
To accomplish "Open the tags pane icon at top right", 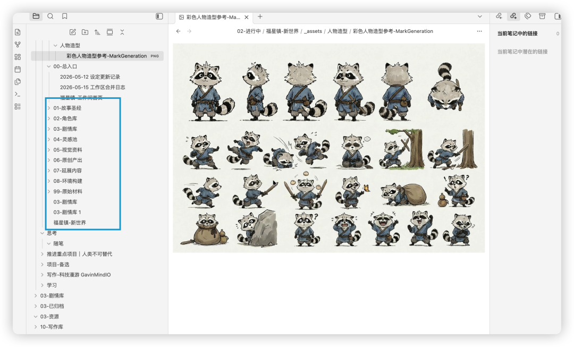I will click(528, 16).
